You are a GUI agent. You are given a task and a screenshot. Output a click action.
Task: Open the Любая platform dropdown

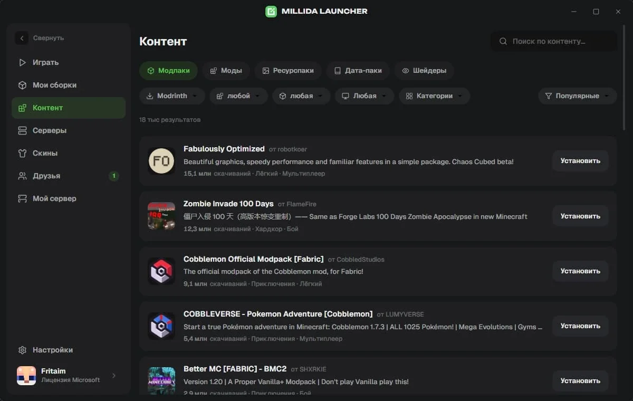pos(365,96)
